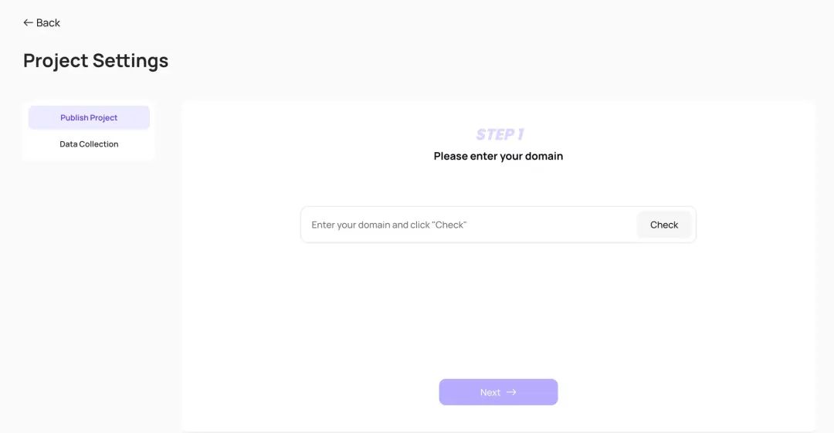Open the Publish Project tab
The height and width of the screenshot is (433, 834).
(x=89, y=117)
